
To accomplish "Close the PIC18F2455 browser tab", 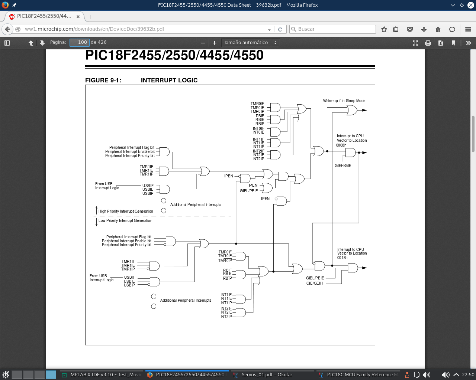I will (x=78, y=17).
